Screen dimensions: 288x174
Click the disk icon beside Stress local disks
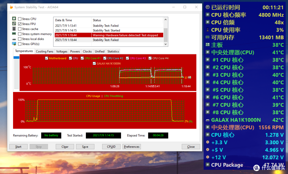point(14,39)
